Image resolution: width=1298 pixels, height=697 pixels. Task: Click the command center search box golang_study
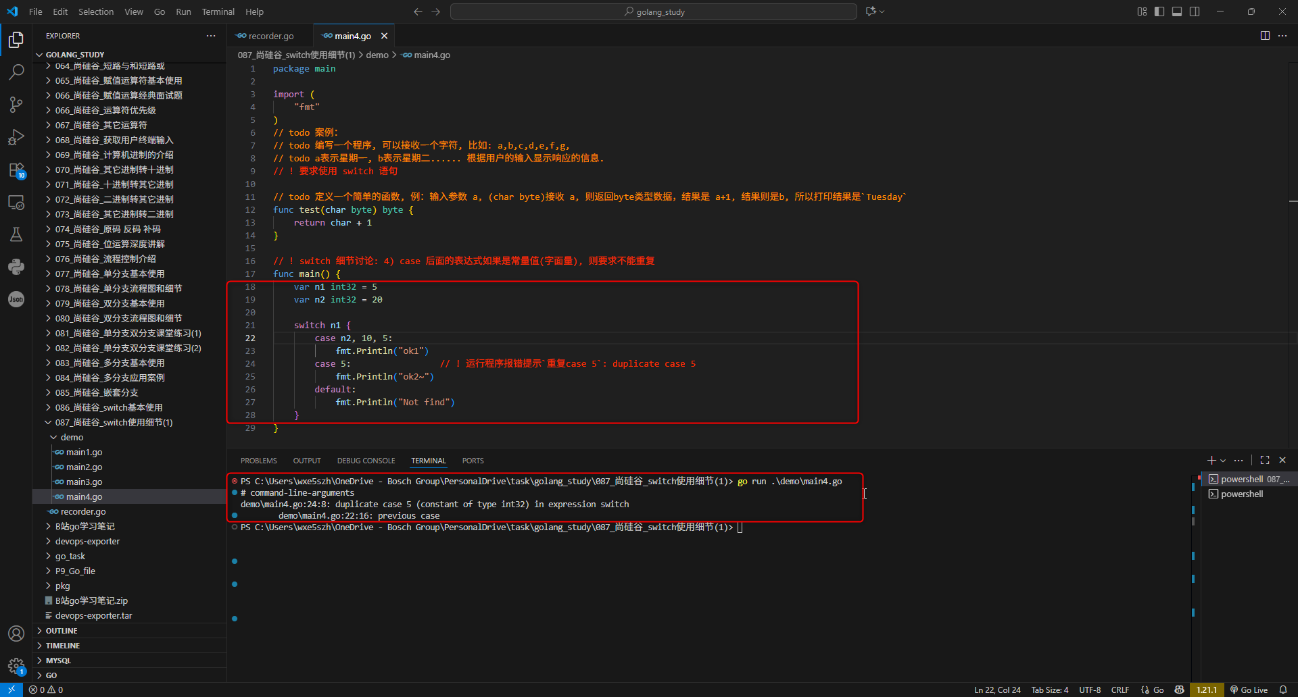tap(654, 11)
